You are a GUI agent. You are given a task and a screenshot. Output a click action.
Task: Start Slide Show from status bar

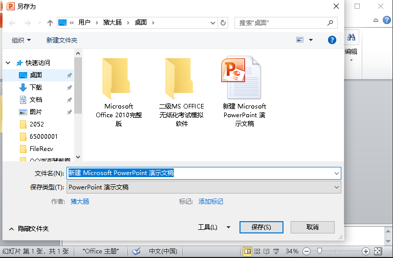[276, 251]
